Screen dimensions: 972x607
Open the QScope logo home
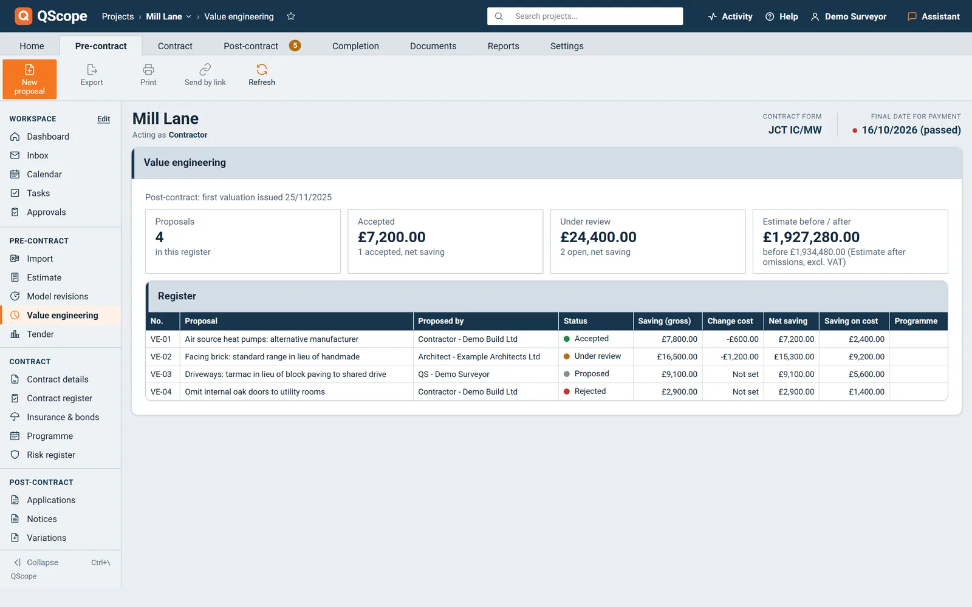pyautogui.click(x=51, y=16)
